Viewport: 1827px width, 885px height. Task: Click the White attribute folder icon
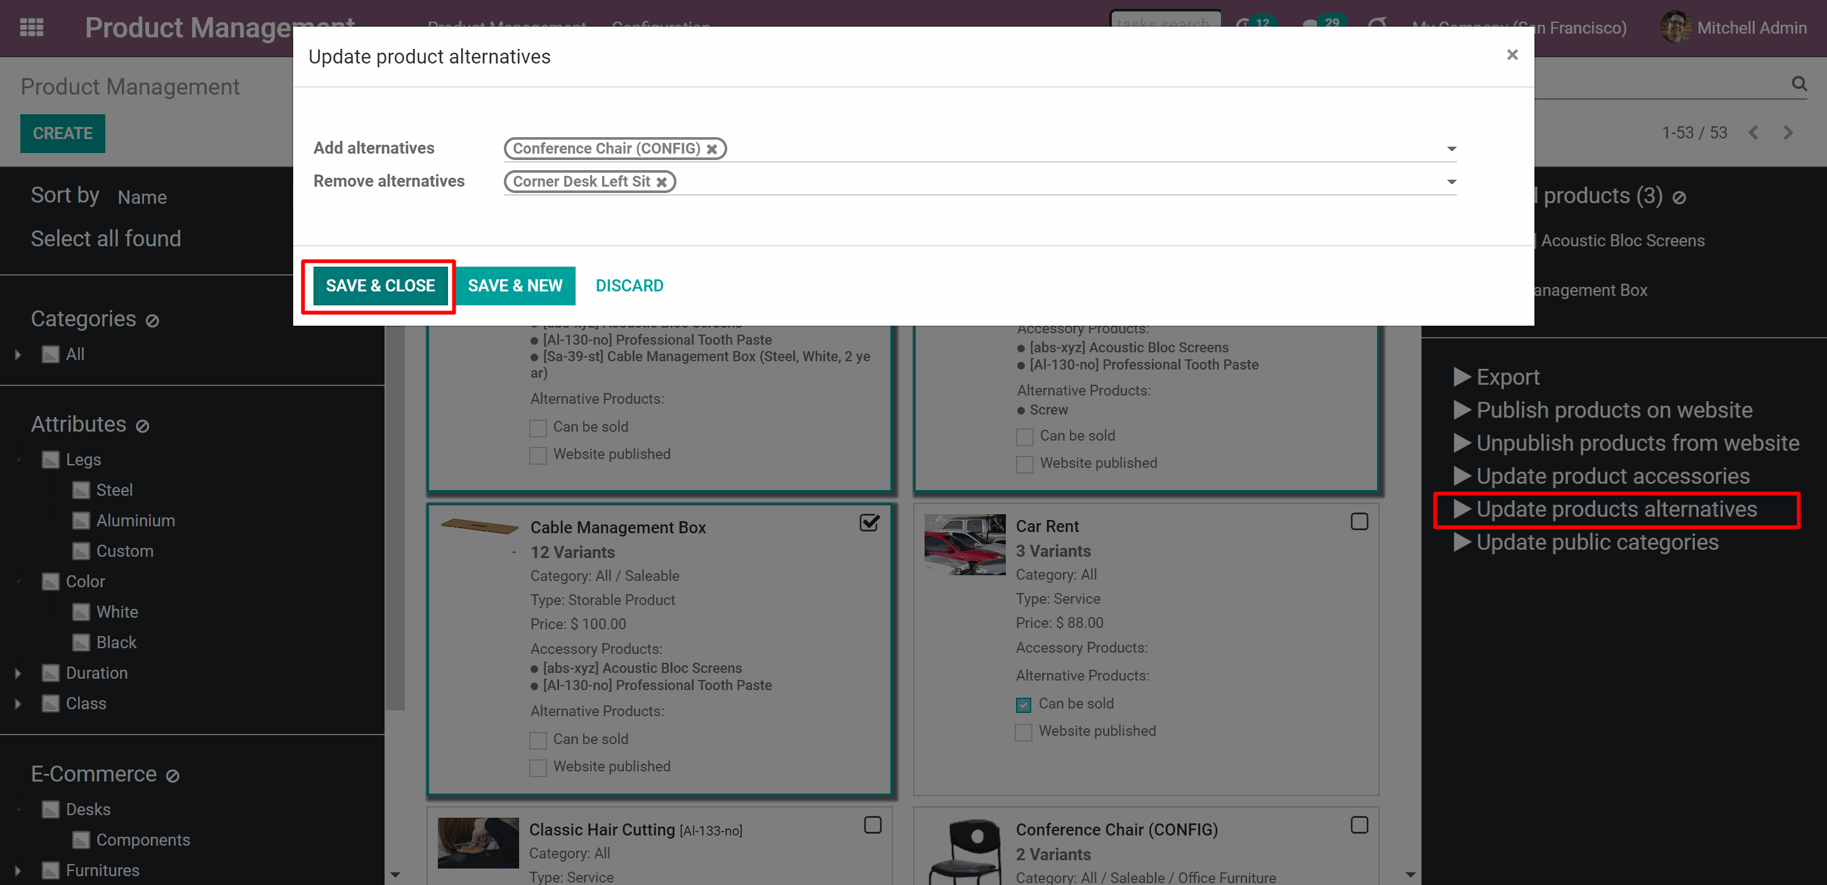[81, 613]
